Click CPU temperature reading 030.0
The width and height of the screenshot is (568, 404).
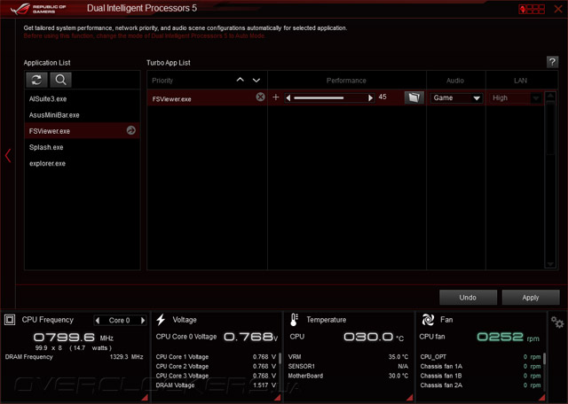pos(373,337)
